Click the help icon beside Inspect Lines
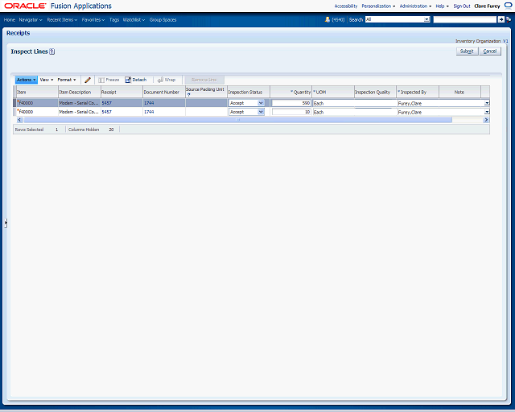The image size is (515, 412). 51,51
